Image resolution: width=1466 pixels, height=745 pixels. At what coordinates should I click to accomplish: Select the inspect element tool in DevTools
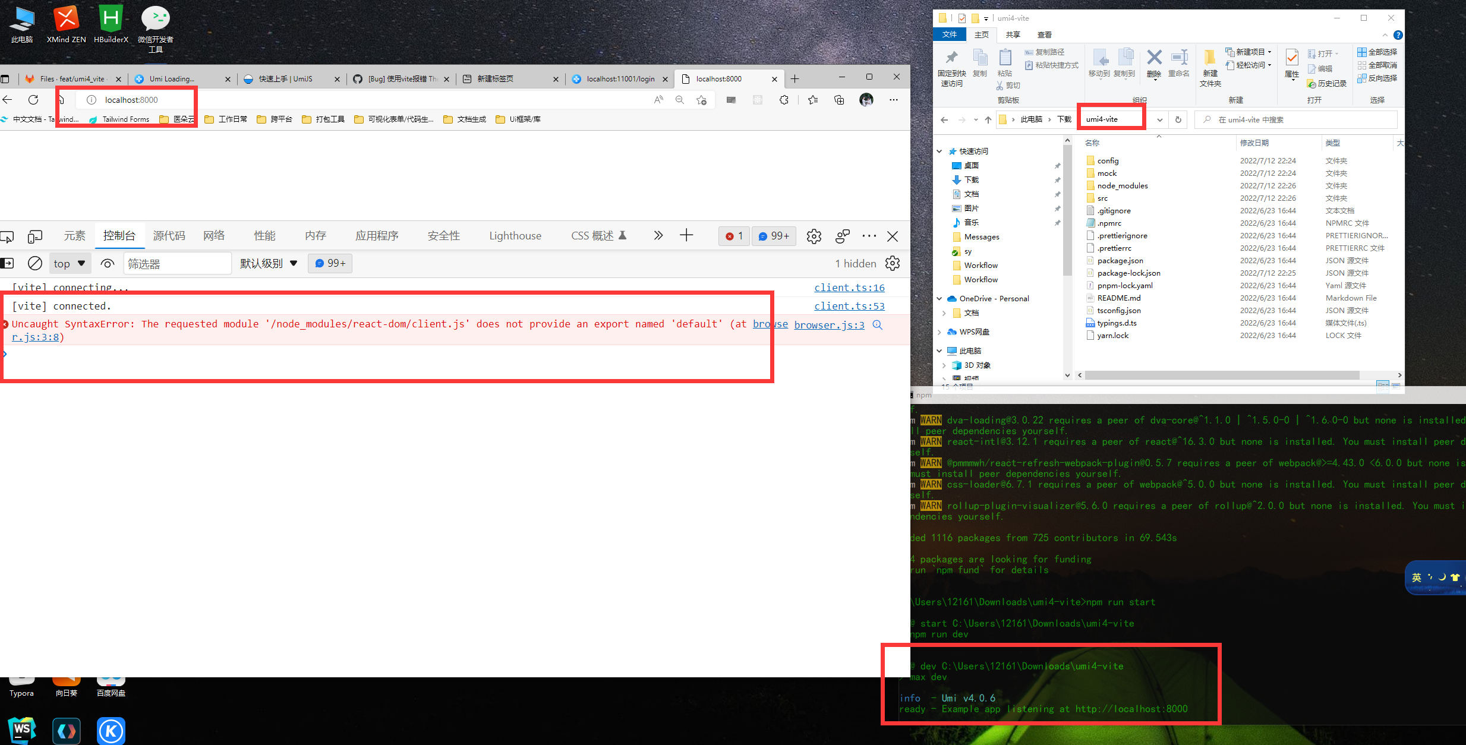pyautogui.click(x=7, y=236)
